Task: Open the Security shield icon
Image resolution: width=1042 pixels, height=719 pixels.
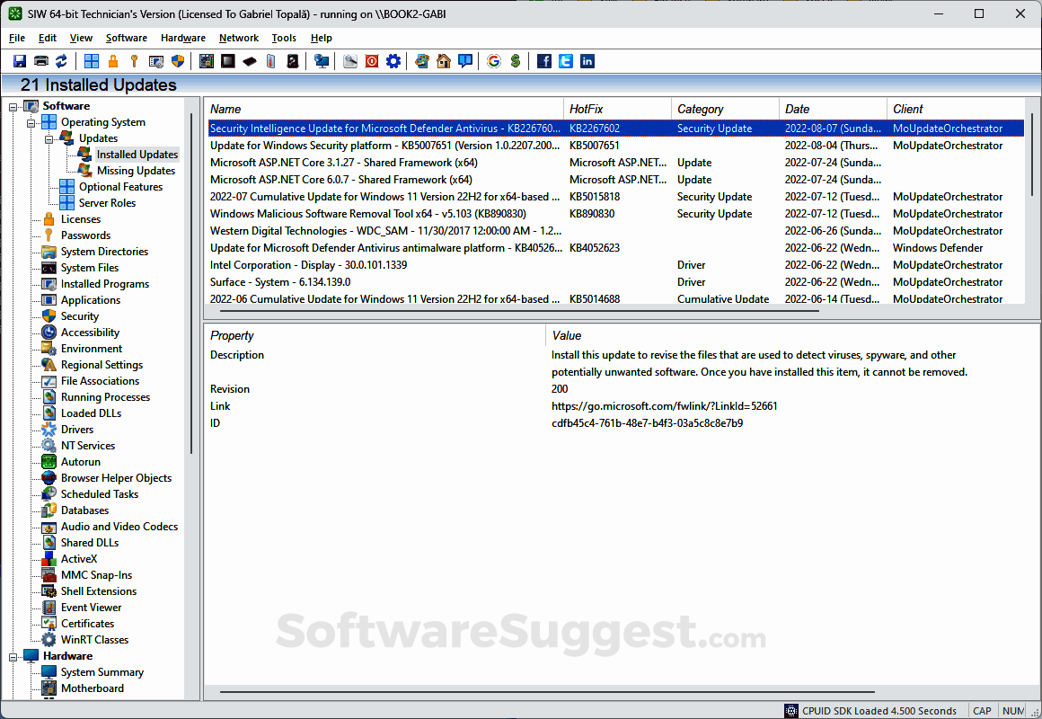Action: [176, 60]
